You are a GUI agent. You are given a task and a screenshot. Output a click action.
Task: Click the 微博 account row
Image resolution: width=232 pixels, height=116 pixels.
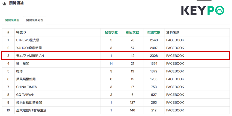tap(116, 71)
